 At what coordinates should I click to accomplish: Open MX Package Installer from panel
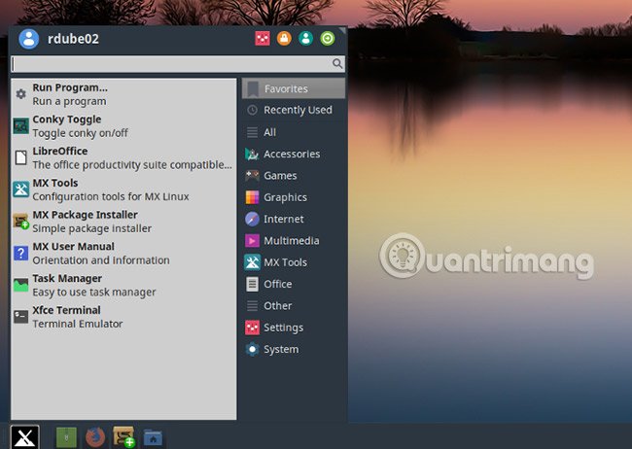[123, 437]
